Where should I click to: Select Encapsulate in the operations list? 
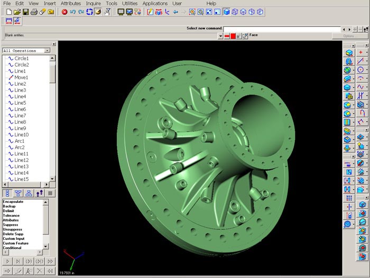pos(13,201)
